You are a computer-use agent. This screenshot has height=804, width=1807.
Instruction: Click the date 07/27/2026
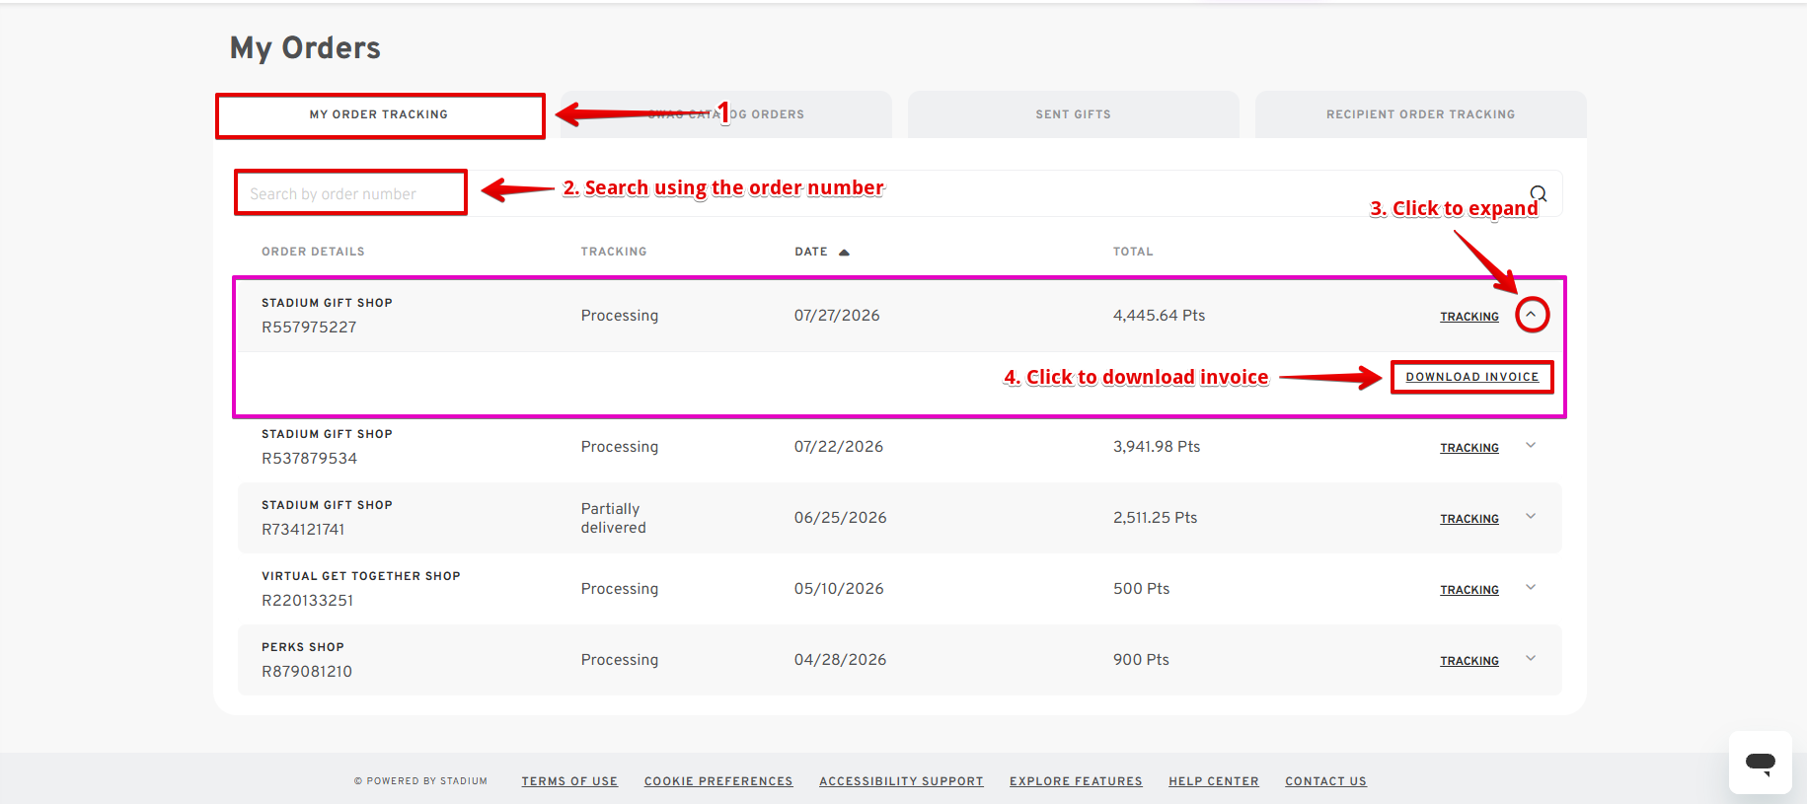pos(837,315)
